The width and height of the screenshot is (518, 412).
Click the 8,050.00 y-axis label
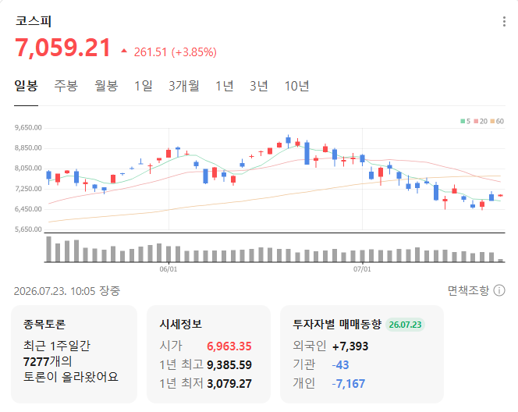[28, 169]
